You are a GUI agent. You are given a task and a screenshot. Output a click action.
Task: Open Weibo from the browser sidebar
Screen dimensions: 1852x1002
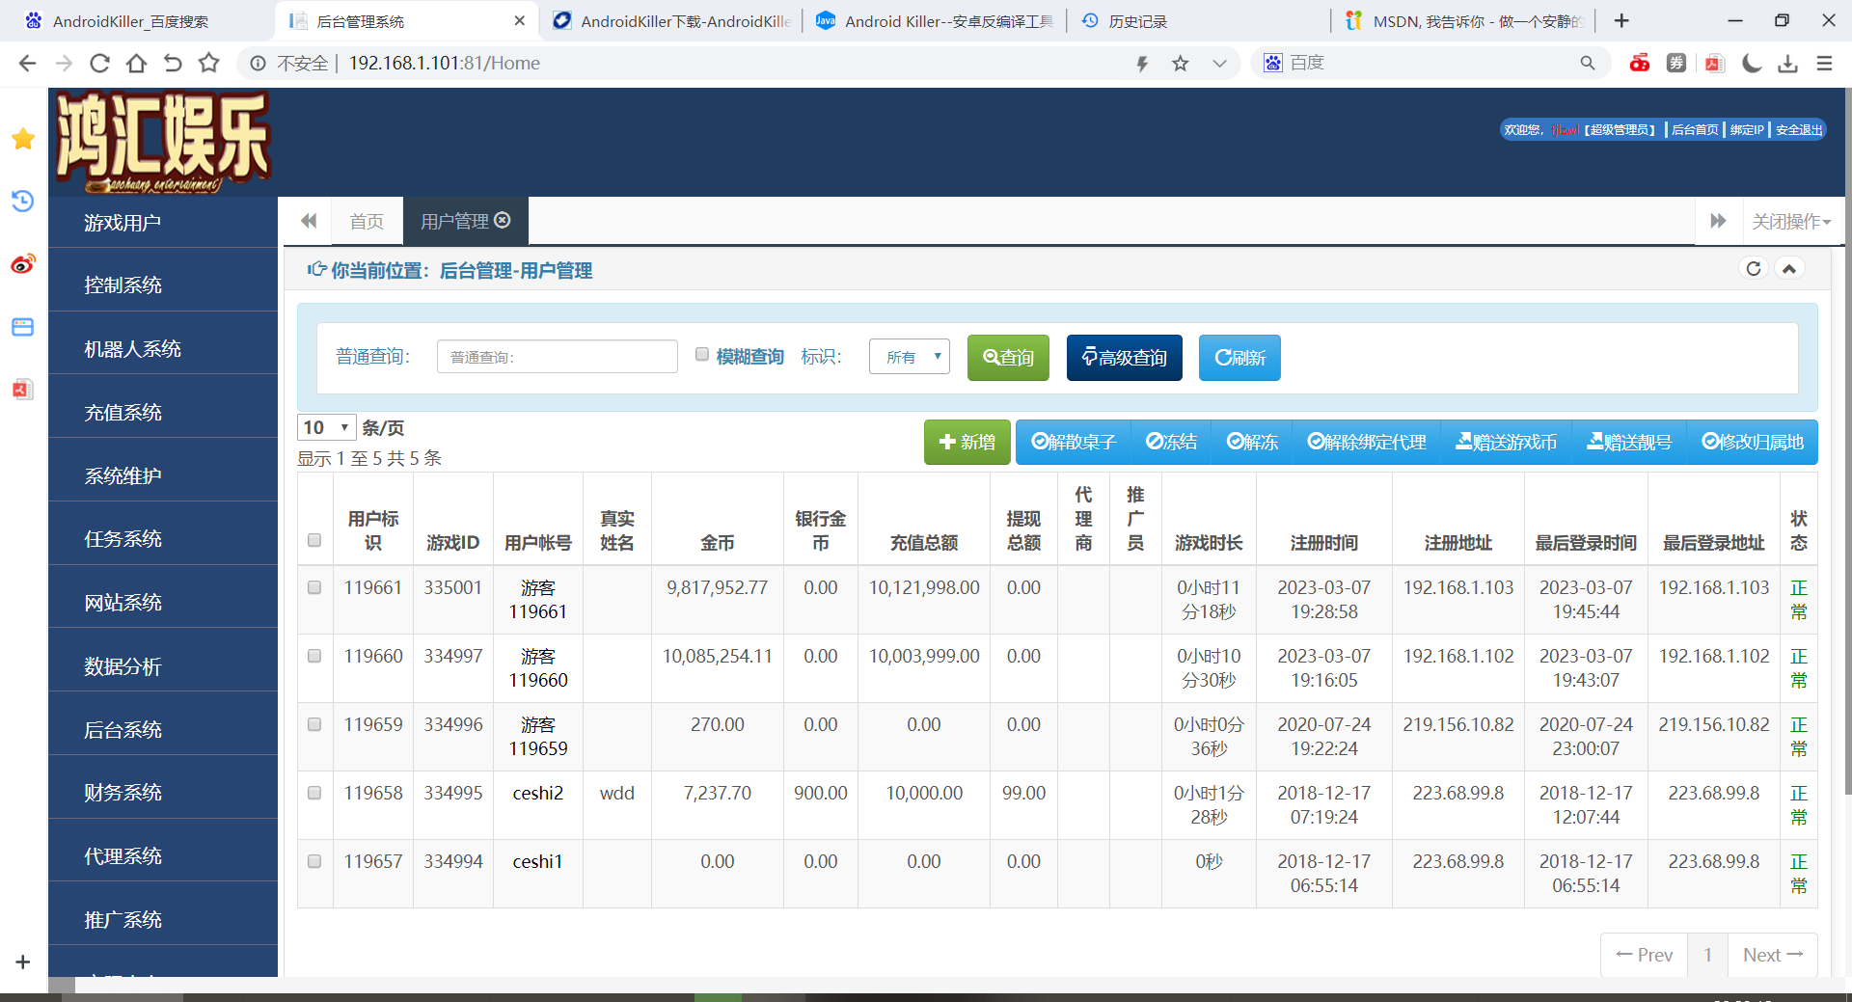(23, 264)
